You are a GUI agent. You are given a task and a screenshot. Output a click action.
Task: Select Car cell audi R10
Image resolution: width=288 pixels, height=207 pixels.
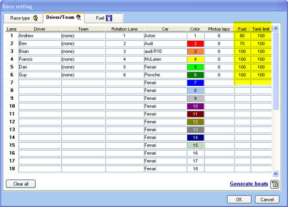coord(165,51)
